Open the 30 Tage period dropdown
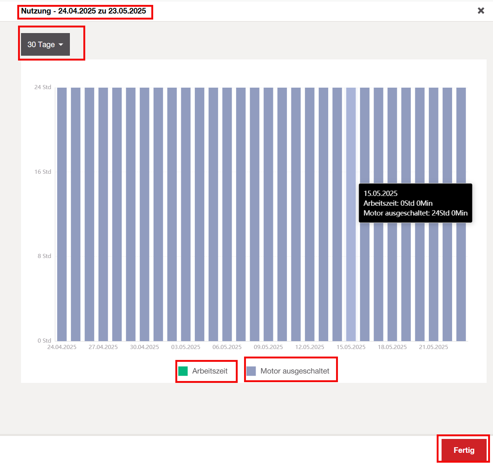This screenshot has width=493, height=463. 45,44
